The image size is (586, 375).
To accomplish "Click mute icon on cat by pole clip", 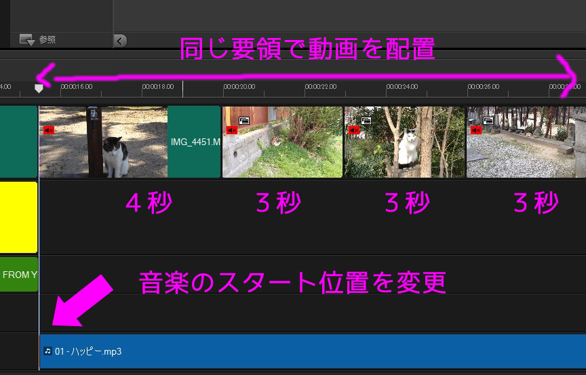I will click(49, 130).
